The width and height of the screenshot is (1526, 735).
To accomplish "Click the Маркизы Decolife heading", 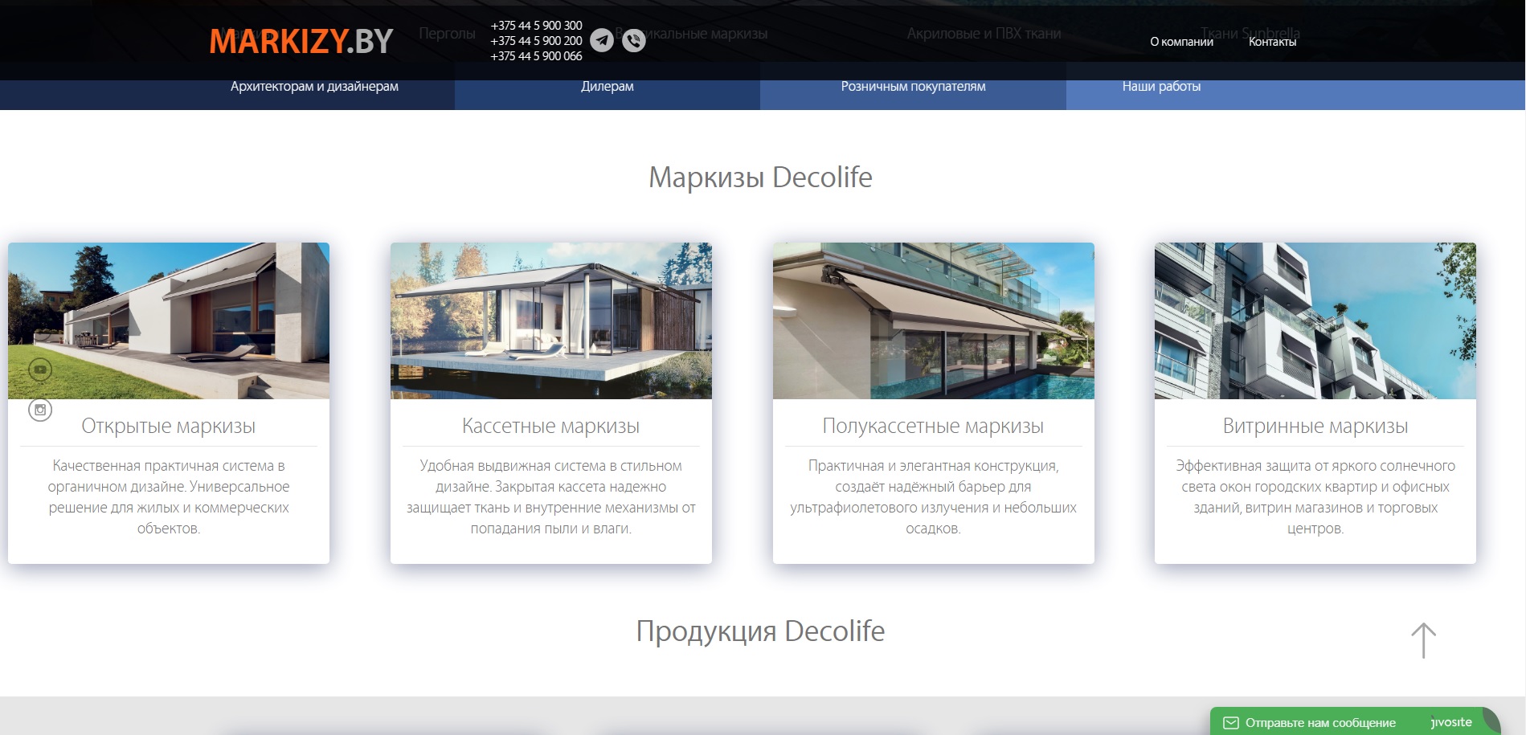I will pyautogui.click(x=760, y=178).
